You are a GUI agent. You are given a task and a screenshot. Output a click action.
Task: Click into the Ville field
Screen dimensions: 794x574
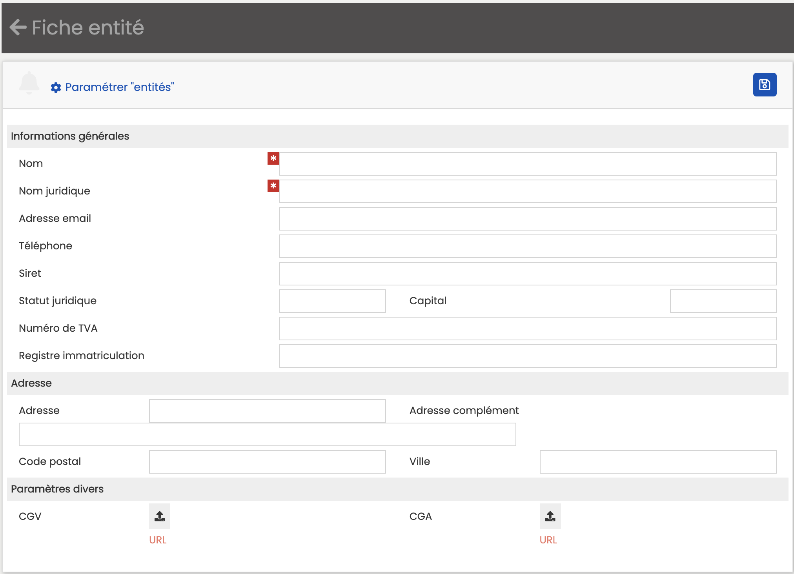(x=658, y=462)
